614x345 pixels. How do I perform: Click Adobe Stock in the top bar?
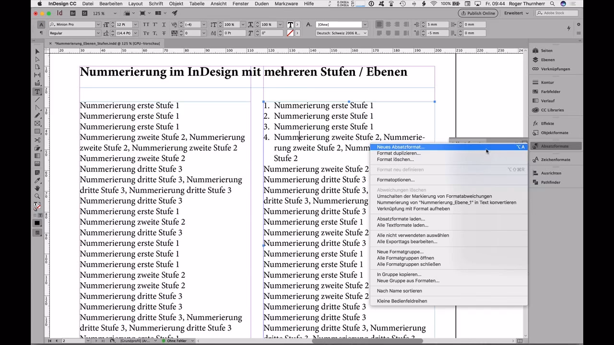pos(556,13)
